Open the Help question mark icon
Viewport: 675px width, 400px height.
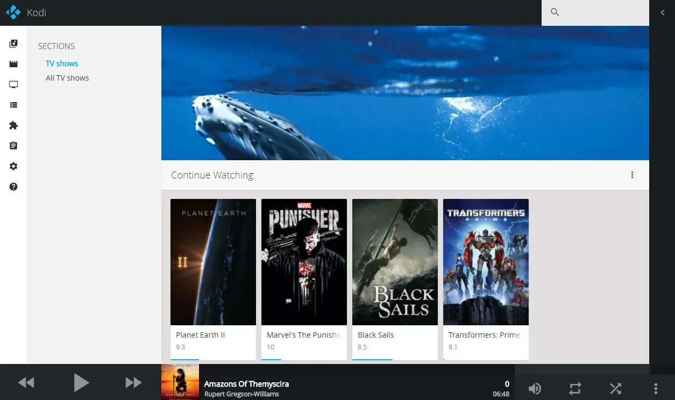[x=13, y=187]
